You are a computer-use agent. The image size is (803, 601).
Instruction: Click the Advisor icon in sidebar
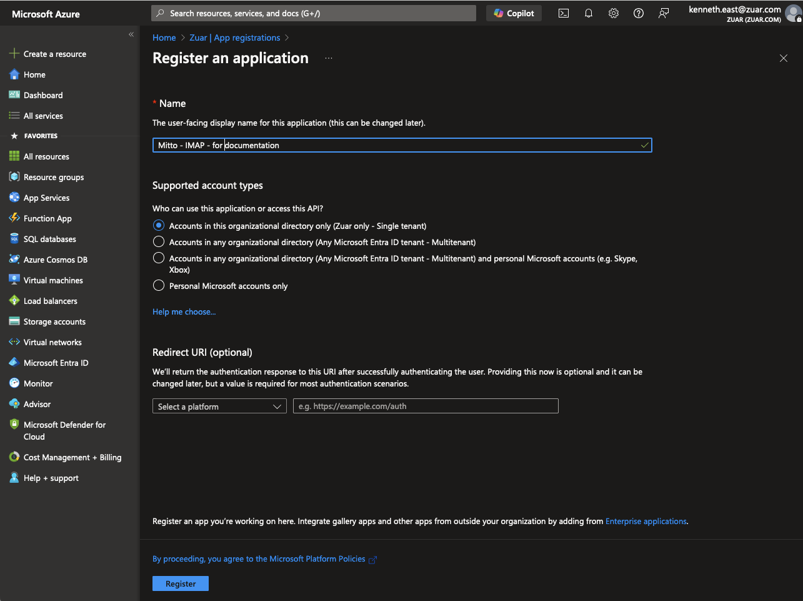14,404
